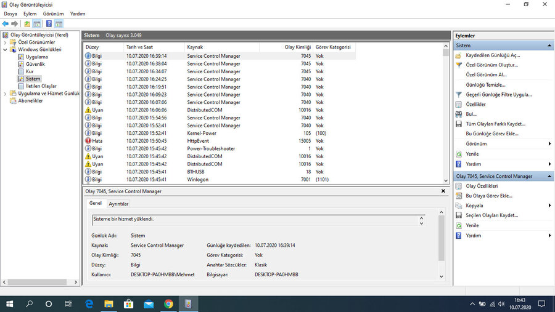Open Google Chrome from the taskbar

(168, 304)
